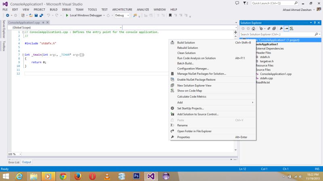Choose Set StartUp Projects from menu
Screen dimensions: 323x181
coord(212,108)
